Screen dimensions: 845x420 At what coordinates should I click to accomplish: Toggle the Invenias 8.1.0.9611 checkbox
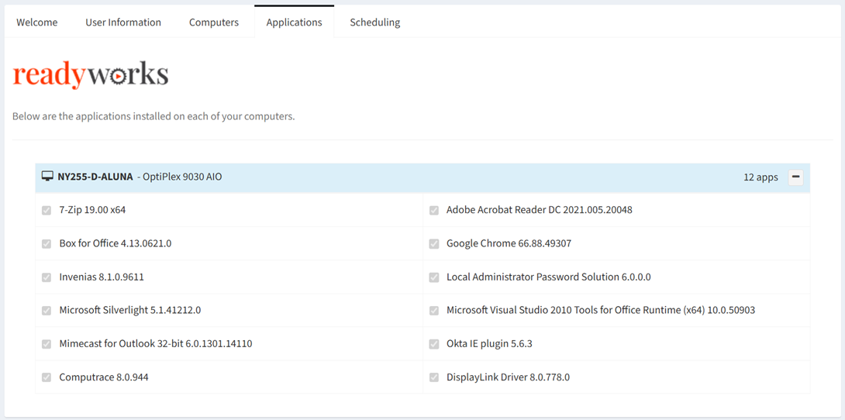(47, 277)
